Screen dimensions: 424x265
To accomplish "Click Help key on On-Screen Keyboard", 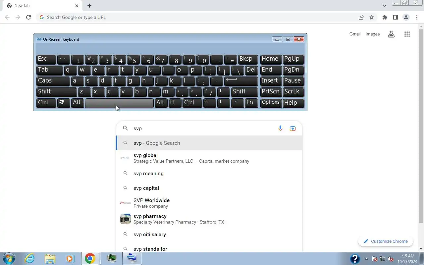I will [294, 103].
